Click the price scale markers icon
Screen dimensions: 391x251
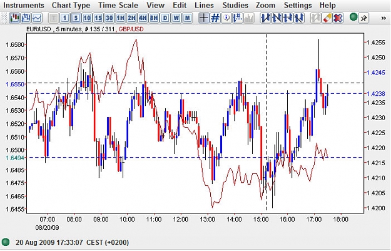238,18
